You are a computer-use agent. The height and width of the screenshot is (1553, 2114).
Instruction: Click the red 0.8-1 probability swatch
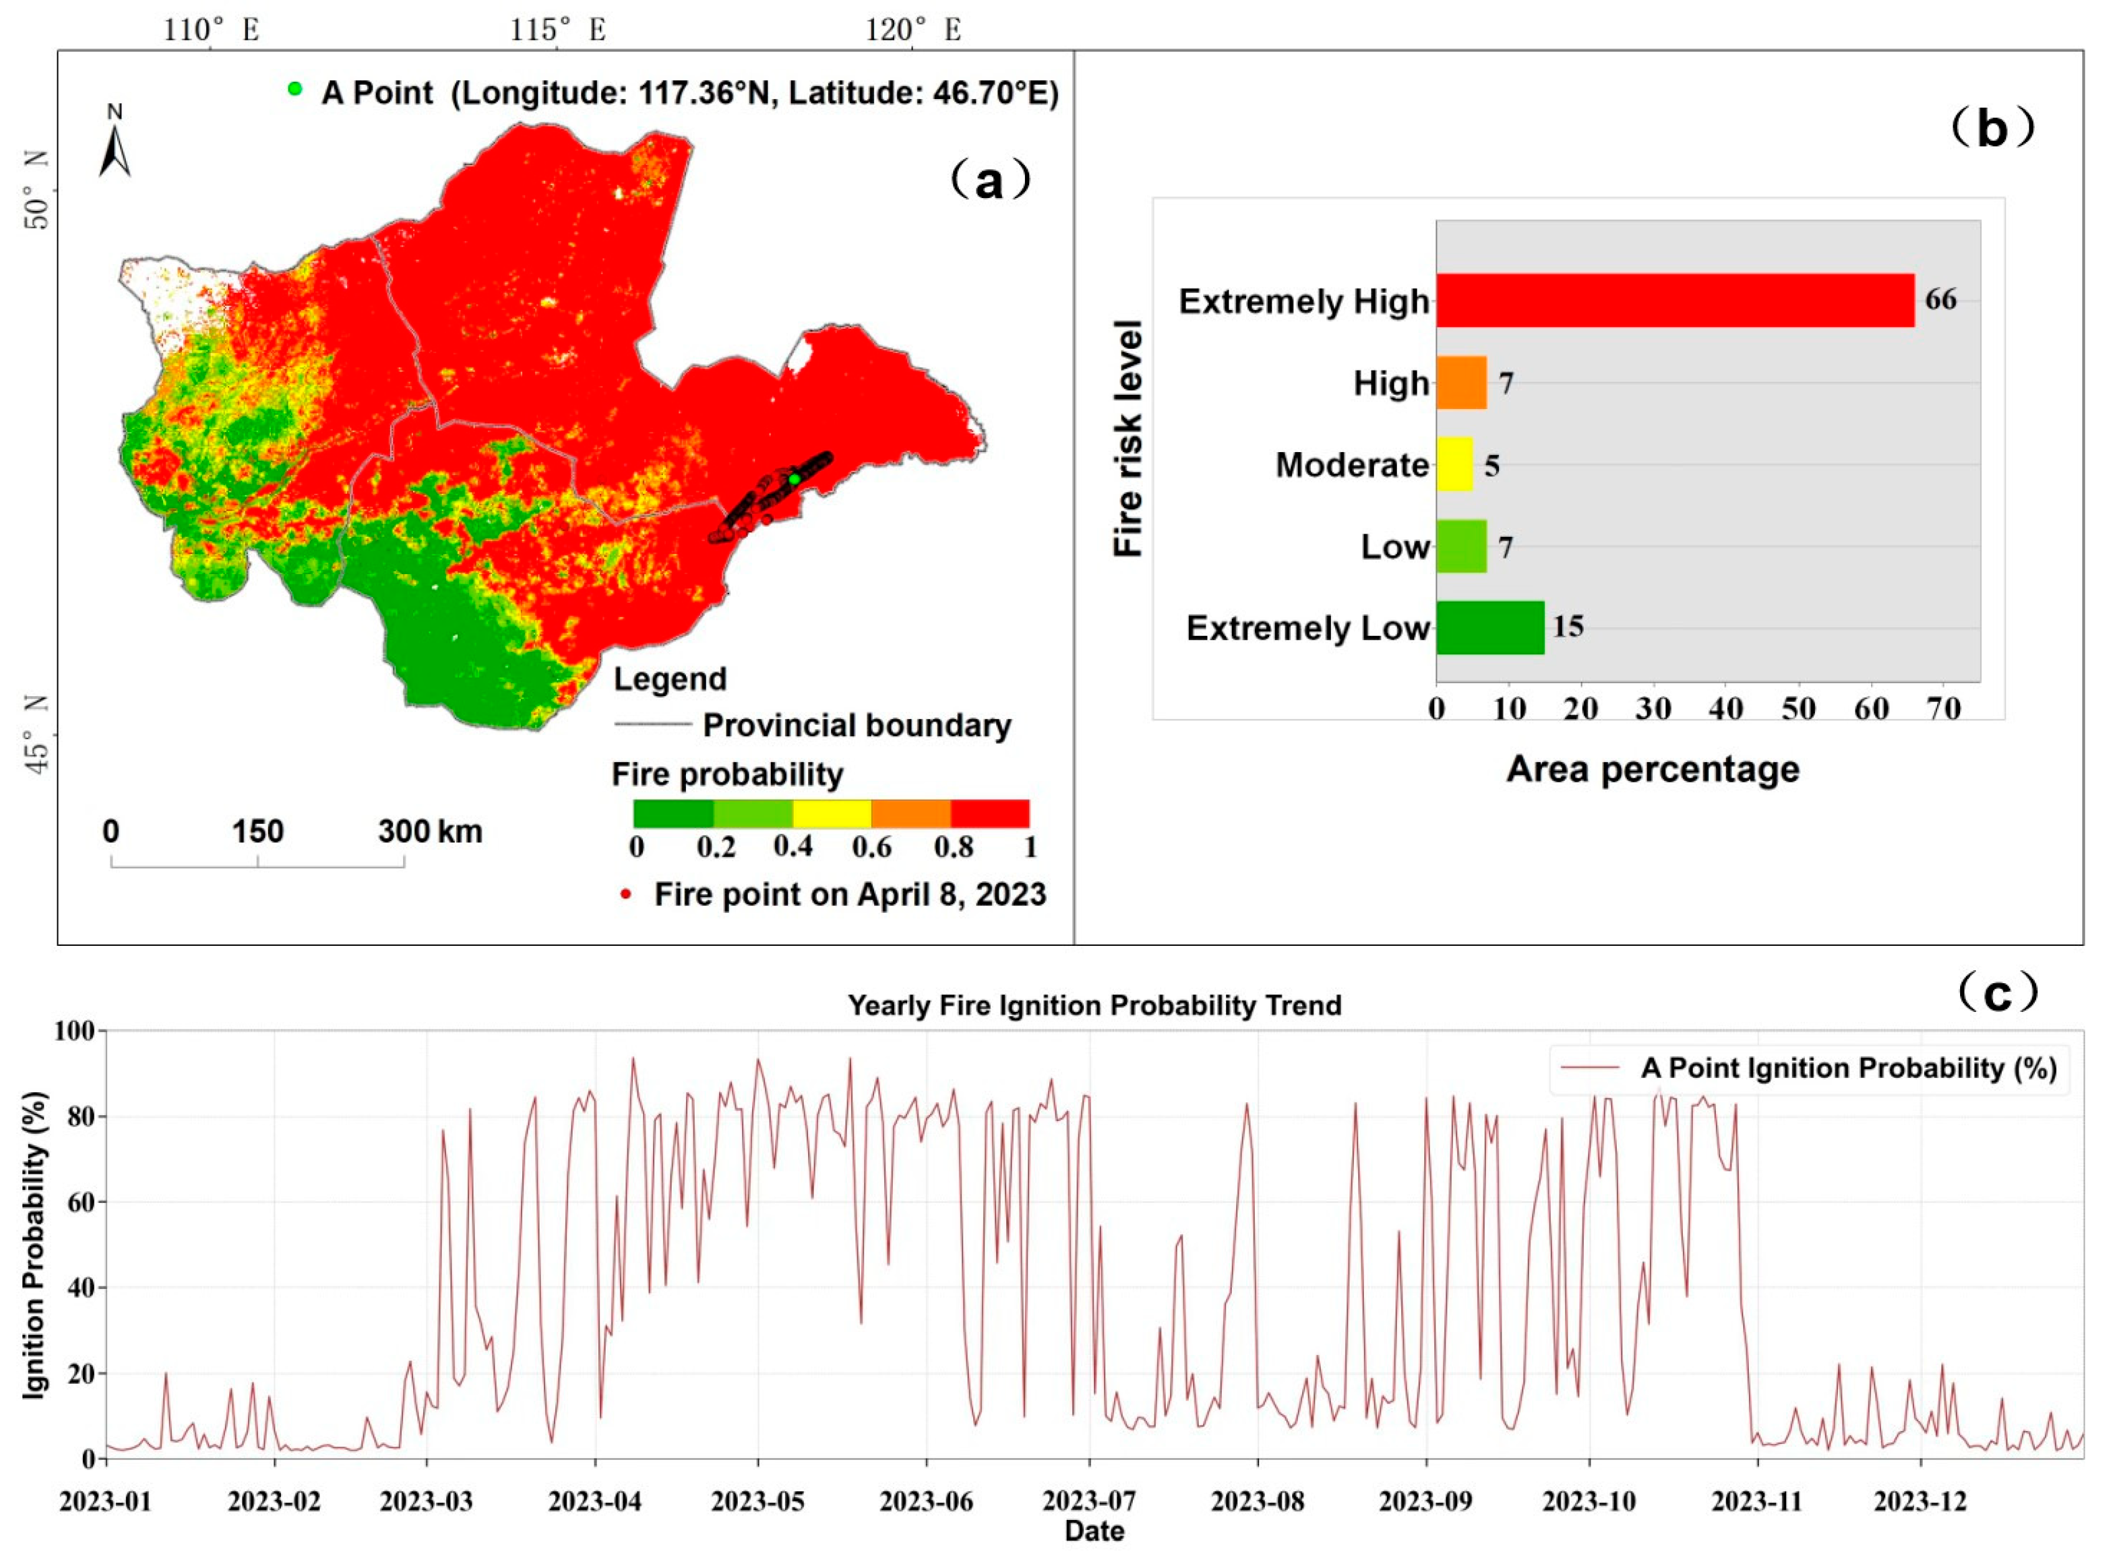989,813
